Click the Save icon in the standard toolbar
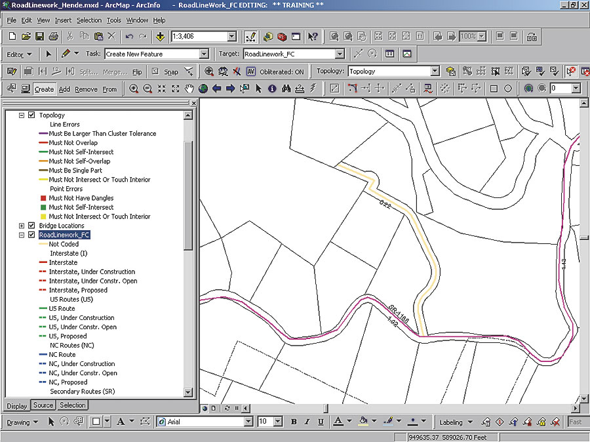The height and width of the screenshot is (442, 590). [39, 37]
